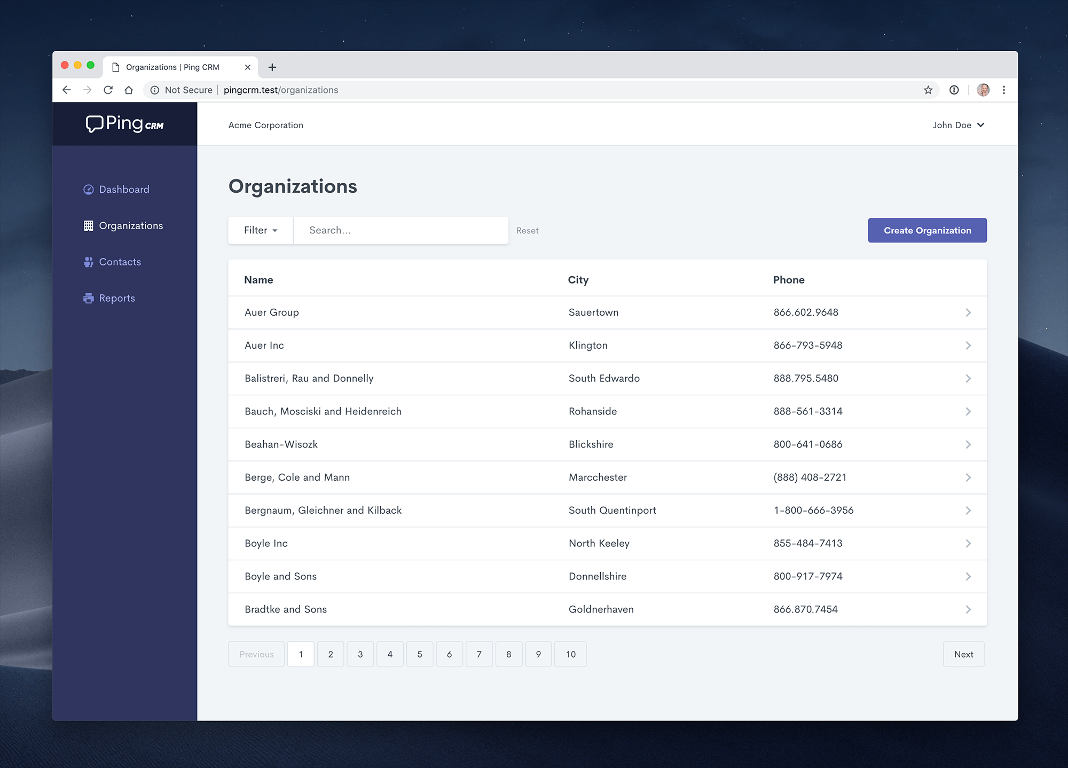Expand the Boyle and Sons row chevron
This screenshot has width=1068, height=768.
pyautogui.click(x=967, y=576)
